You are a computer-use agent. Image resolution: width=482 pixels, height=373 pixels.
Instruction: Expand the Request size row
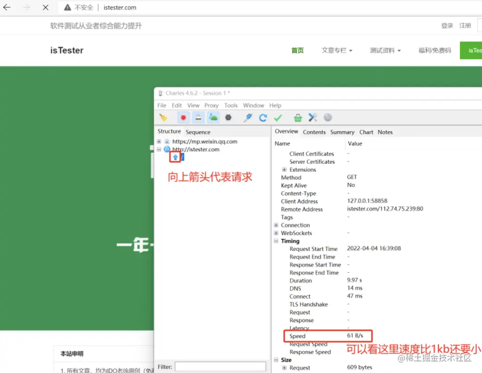tap(284, 368)
